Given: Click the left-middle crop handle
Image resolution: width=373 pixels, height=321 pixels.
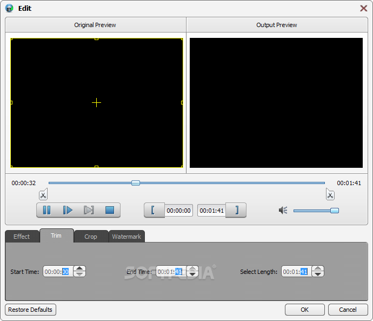Looking at the screenshot, I should [11, 103].
